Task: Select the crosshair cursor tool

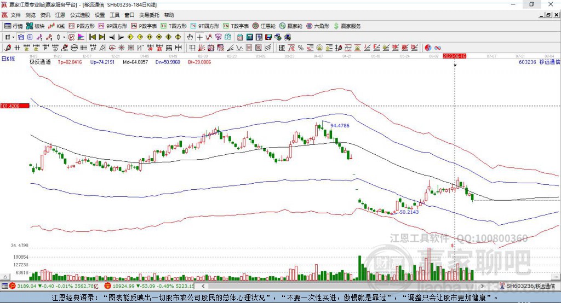Action: pyautogui.click(x=199, y=37)
